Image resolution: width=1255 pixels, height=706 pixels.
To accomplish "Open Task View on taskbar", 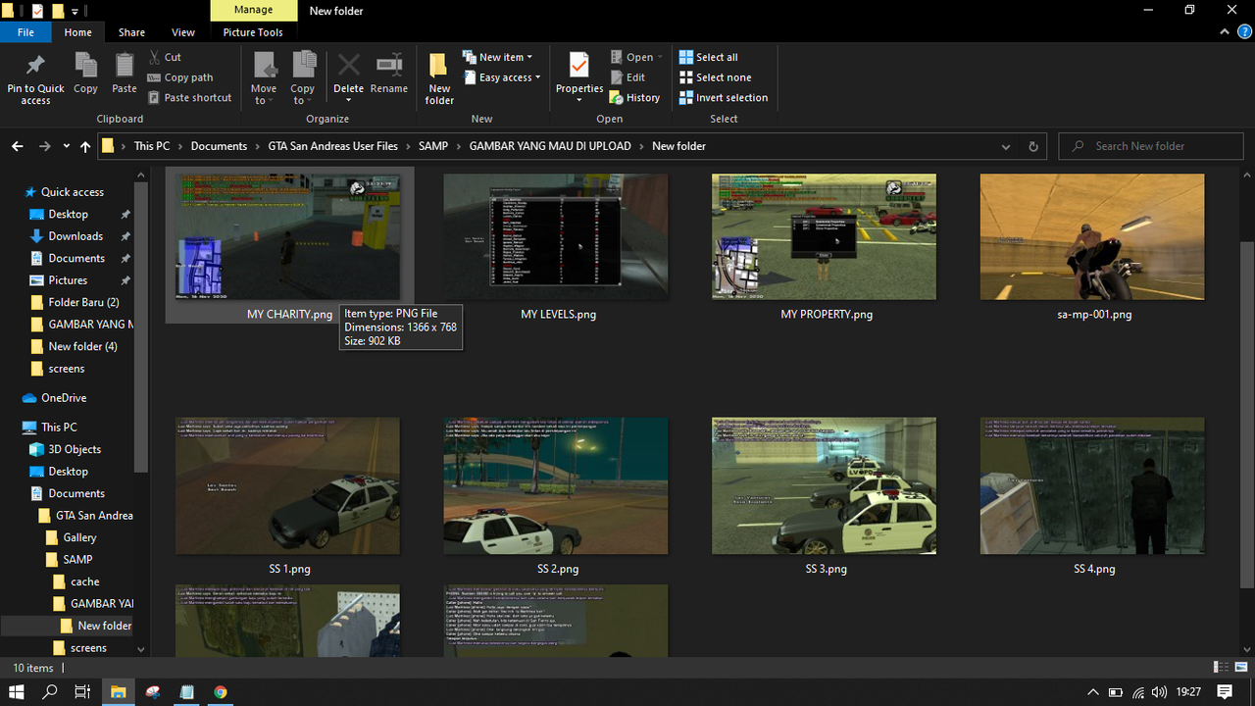I will 82,692.
